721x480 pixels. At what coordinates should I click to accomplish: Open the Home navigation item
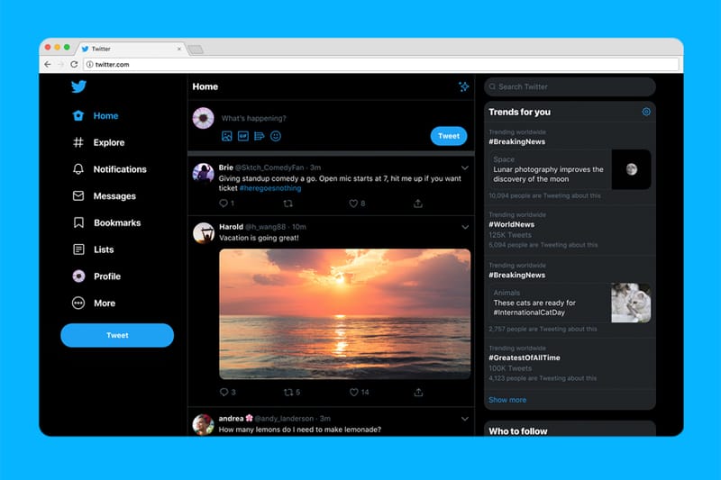[x=96, y=116]
